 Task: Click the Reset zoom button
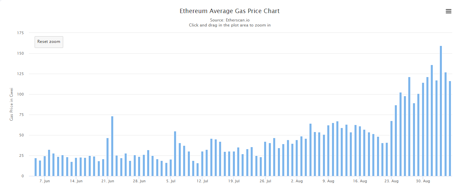click(49, 42)
